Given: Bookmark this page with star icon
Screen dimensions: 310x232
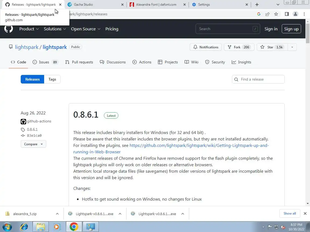Looking at the screenshot, I should point(276,14).
